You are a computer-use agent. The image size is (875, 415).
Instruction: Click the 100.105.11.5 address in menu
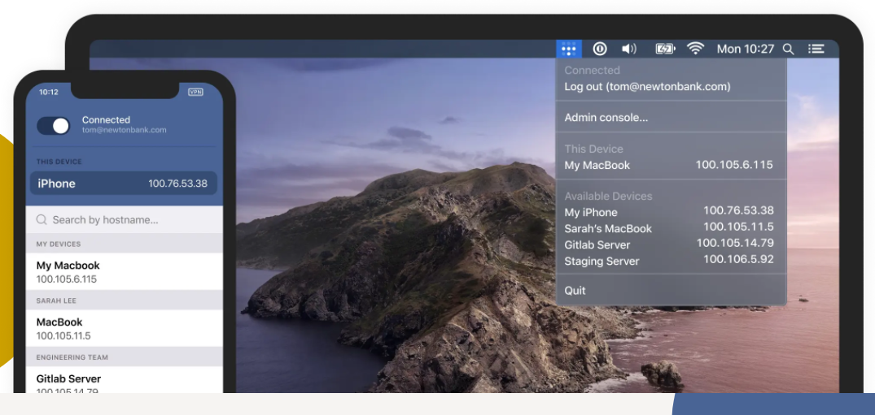click(738, 227)
